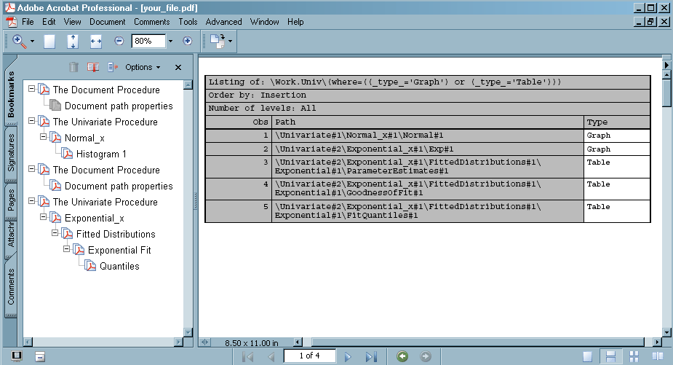Delete the selected bookmark with trash icon
Screen dimensions: 673x365
73,67
